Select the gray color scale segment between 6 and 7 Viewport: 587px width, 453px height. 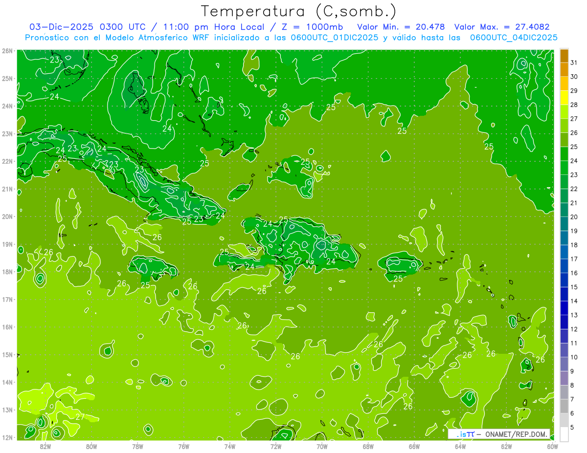564,406
